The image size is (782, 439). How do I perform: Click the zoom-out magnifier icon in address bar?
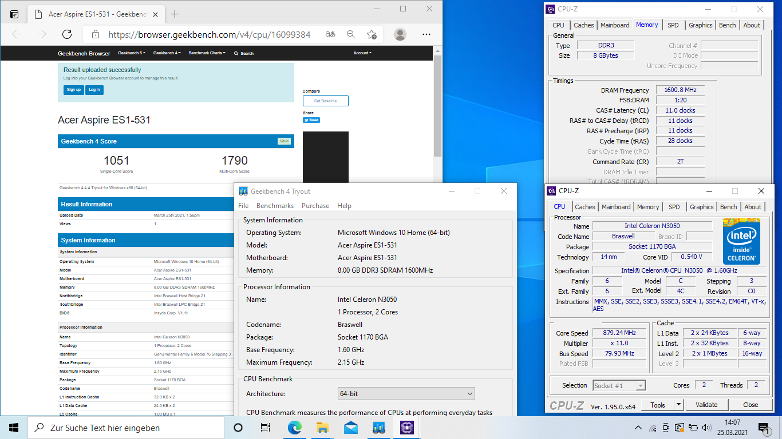point(351,34)
